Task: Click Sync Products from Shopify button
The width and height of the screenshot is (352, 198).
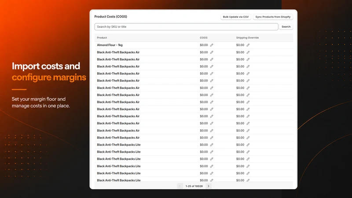Action: [273, 17]
